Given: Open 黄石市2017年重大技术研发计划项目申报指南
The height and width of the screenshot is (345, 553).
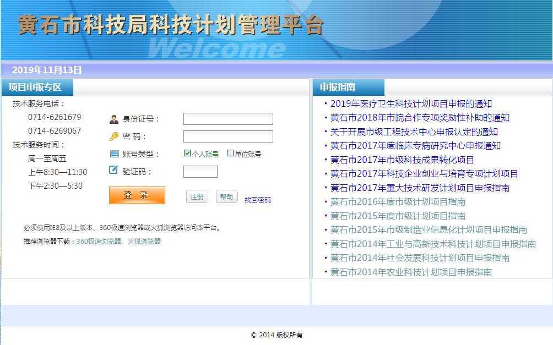Looking at the screenshot, I should (x=420, y=188).
